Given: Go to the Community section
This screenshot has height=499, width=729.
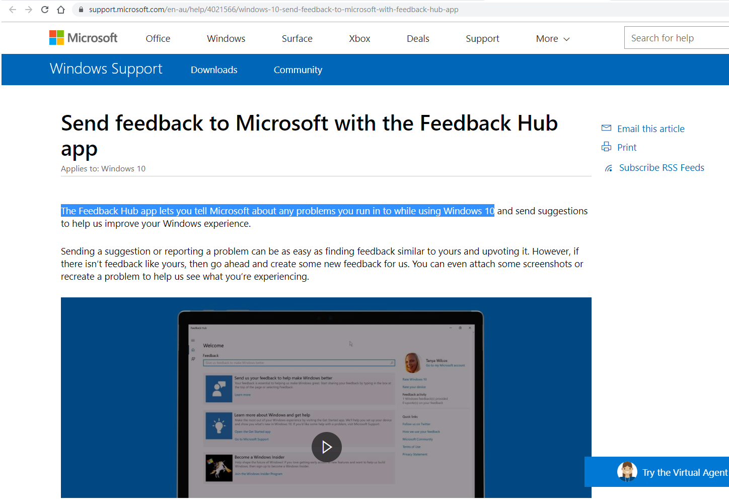Looking at the screenshot, I should tap(298, 70).
